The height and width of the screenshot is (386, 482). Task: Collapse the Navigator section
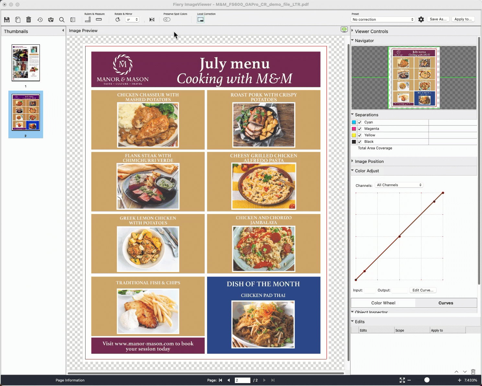(352, 40)
